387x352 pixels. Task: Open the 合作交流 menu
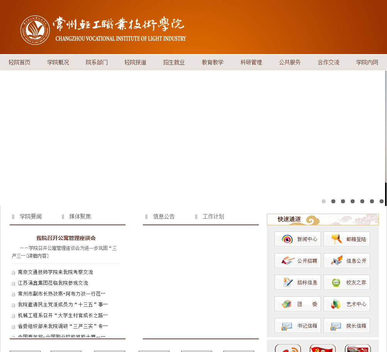(328, 62)
